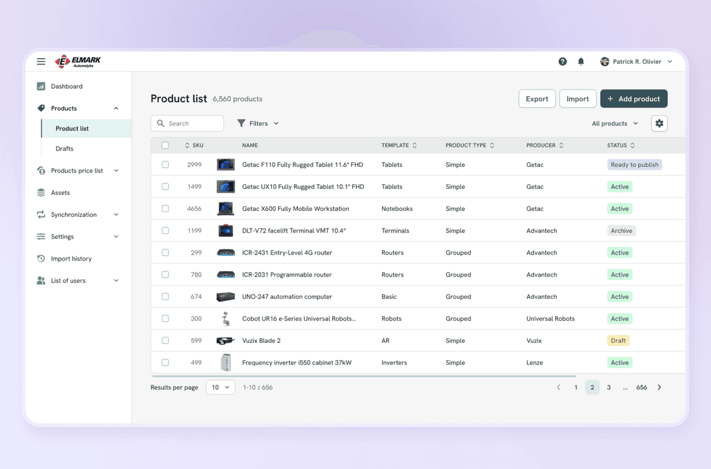Image resolution: width=711 pixels, height=469 pixels.
Task: Sort by SKU column arrows
Action: [x=187, y=145]
